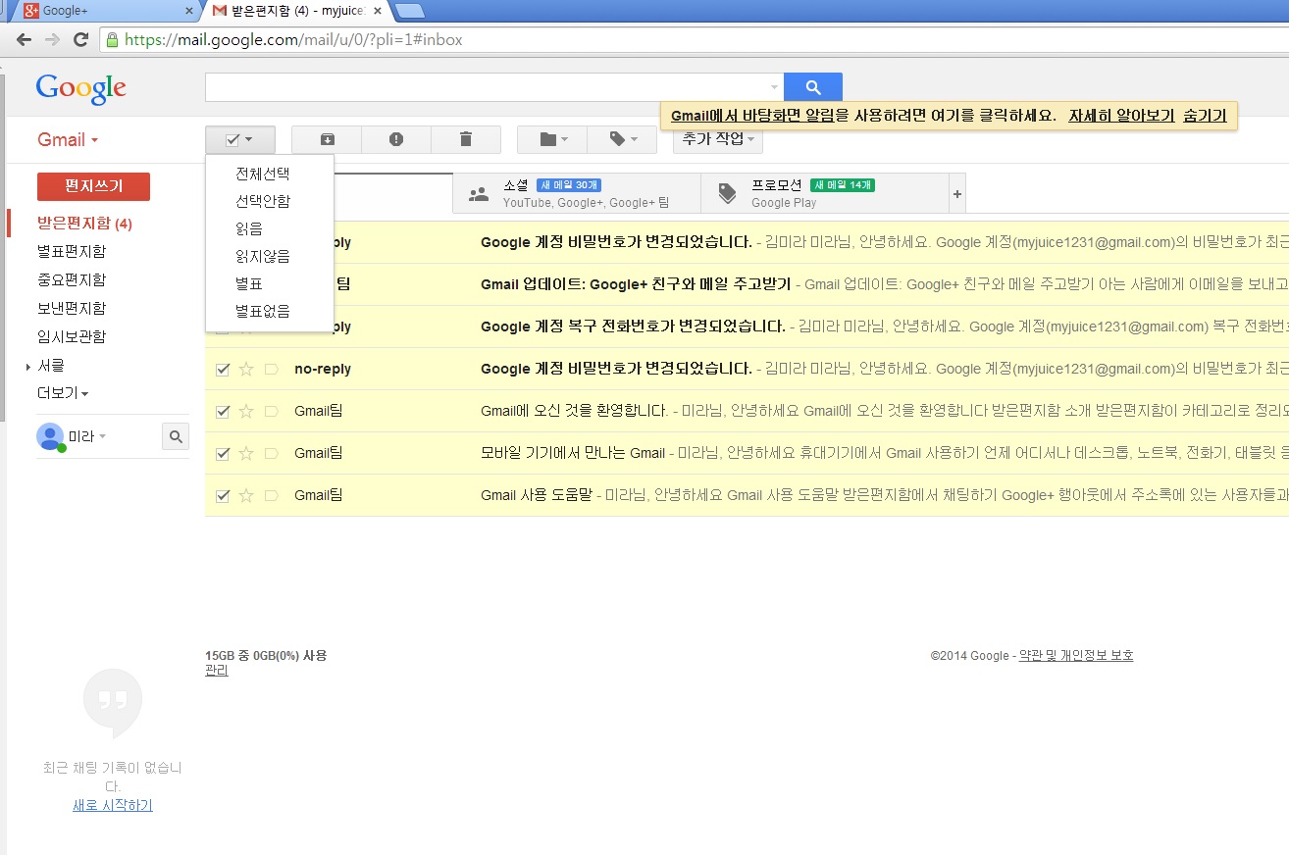The width and height of the screenshot is (1289, 855).
Task: Choose 별표 from selection menu
Action: click(x=249, y=283)
